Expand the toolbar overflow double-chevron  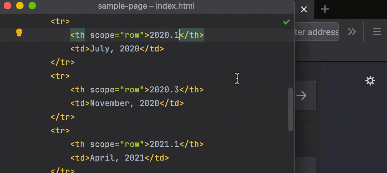click(x=352, y=32)
